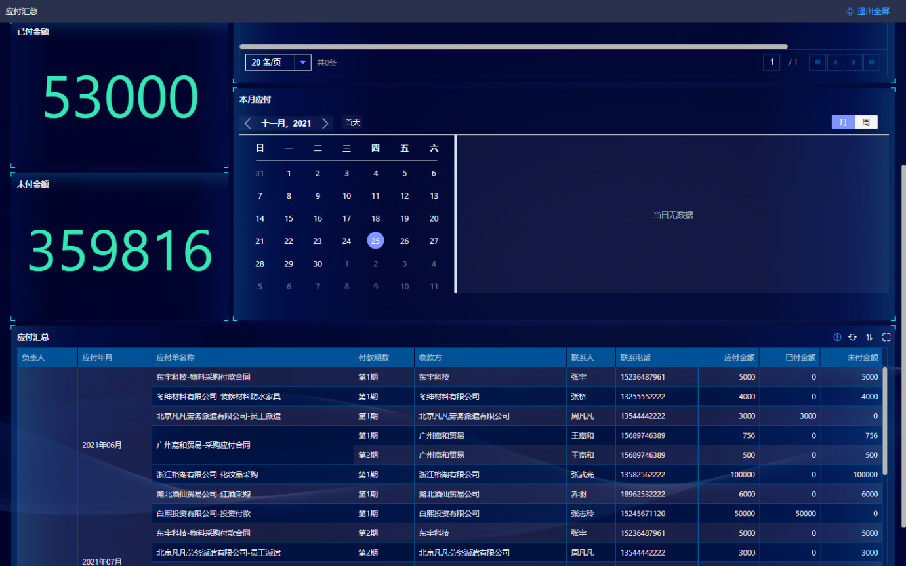906x566 pixels.
Task: Open the 20 条/页 page size dropdown
Action: (302, 62)
